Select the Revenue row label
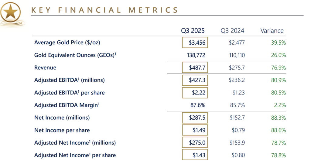The height and width of the screenshot is (164, 311). [45, 68]
